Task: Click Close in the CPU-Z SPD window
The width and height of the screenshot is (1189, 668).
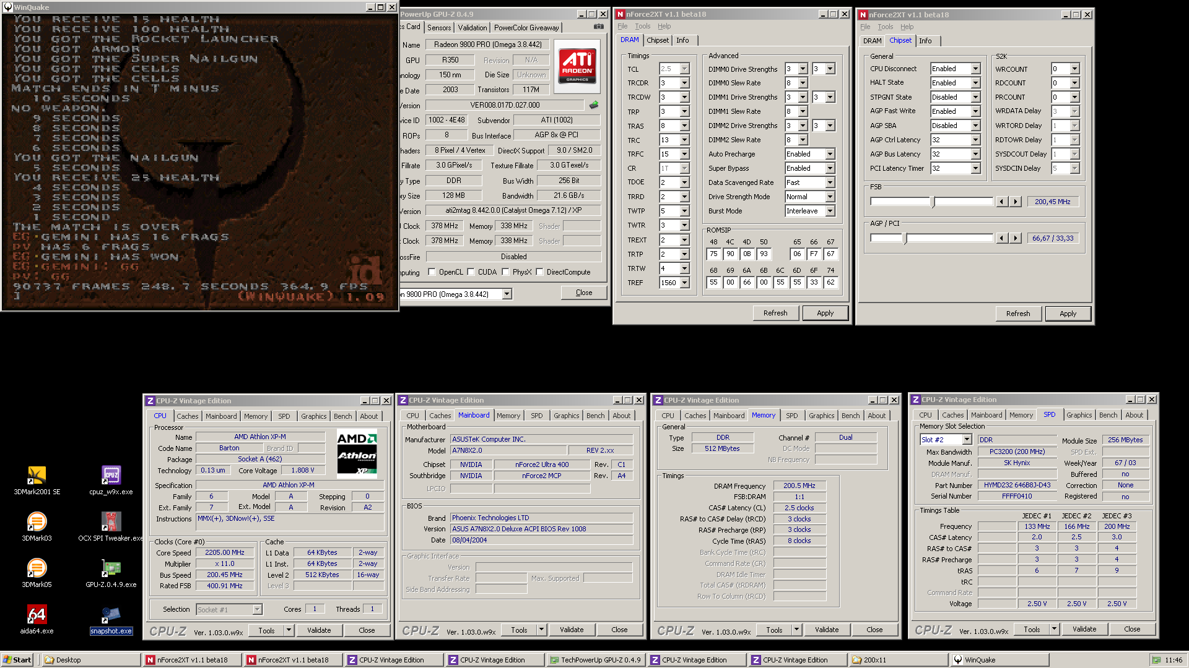Action: 1132,629
